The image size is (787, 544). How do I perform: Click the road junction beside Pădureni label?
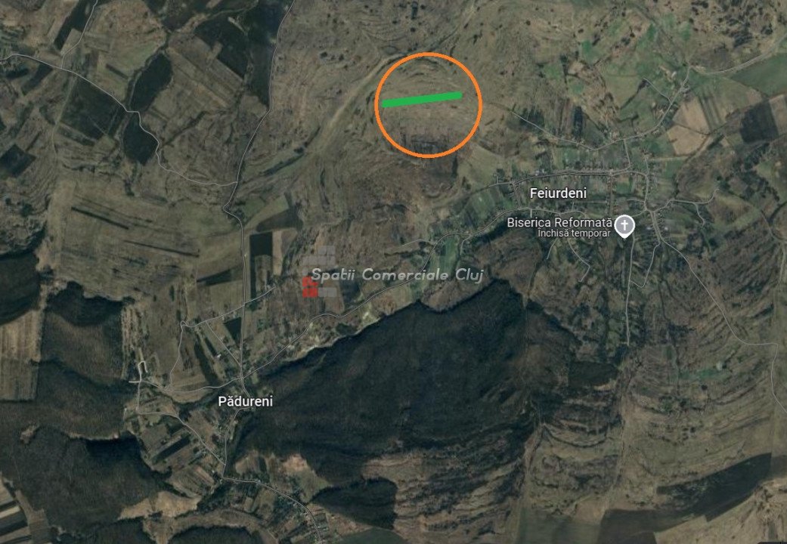point(243,377)
